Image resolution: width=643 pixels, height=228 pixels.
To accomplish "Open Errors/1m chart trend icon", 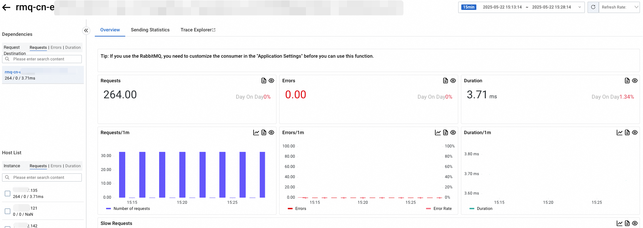I will [x=438, y=132].
